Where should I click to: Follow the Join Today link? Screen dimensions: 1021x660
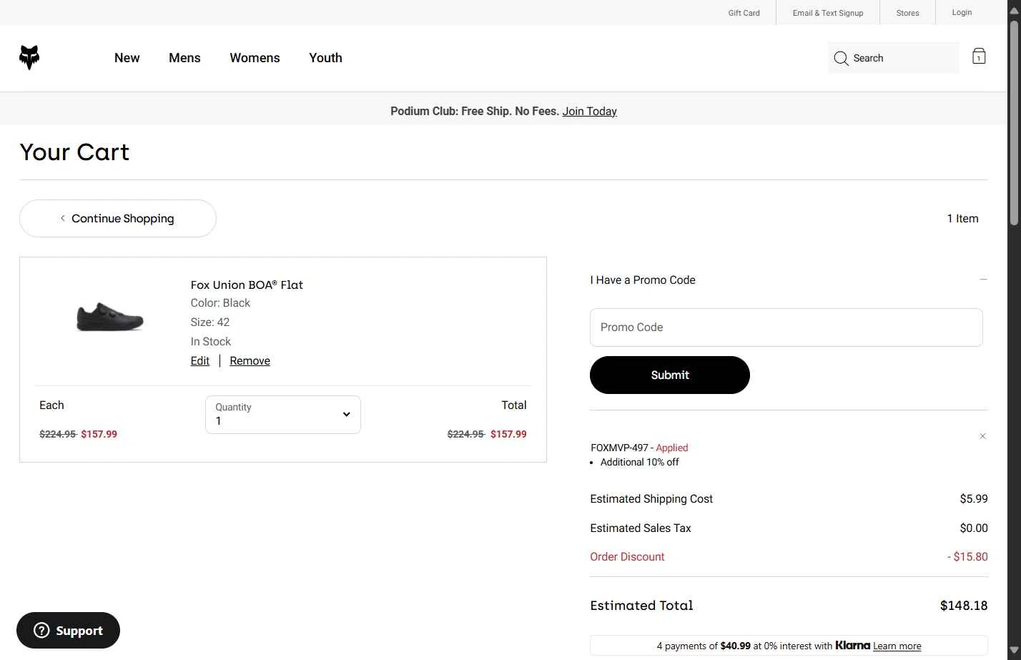click(589, 111)
